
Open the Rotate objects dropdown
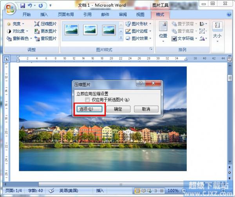(x=203, y=38)
